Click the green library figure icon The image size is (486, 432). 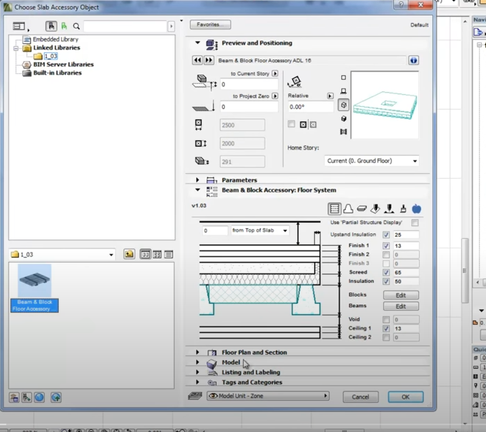(64, 26)
